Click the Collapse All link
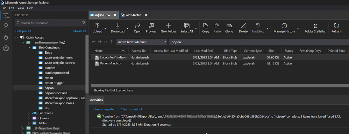Screen dimensions: 349x134 point(23,31)
